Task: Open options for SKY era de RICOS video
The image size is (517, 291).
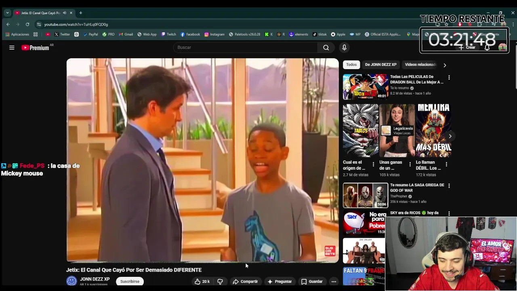Action: 449,213
